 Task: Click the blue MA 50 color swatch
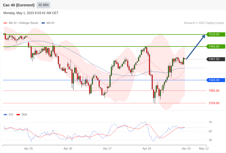pos(43,23)
